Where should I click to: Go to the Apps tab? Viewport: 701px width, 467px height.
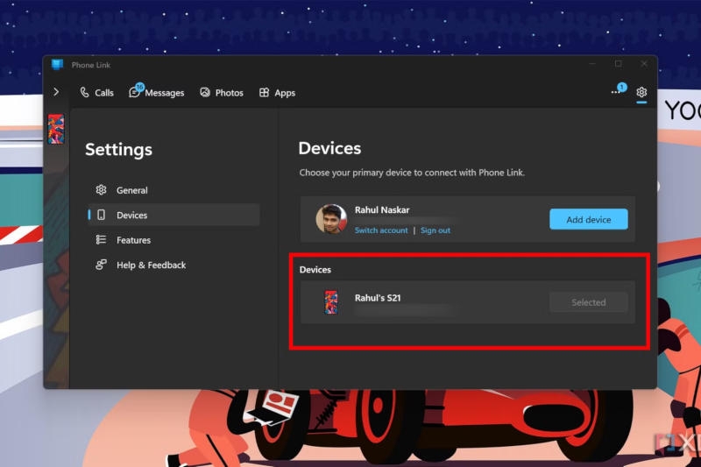[x=277, y=93]
